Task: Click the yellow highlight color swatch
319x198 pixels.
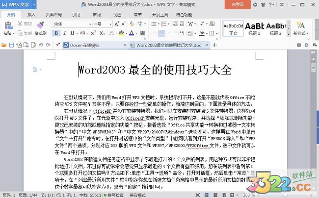Action: [122, 33]
